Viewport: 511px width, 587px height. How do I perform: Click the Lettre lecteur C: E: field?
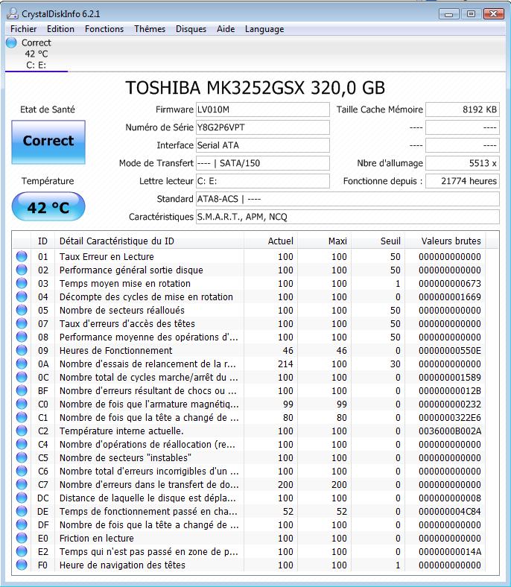(x=262, y=181)
